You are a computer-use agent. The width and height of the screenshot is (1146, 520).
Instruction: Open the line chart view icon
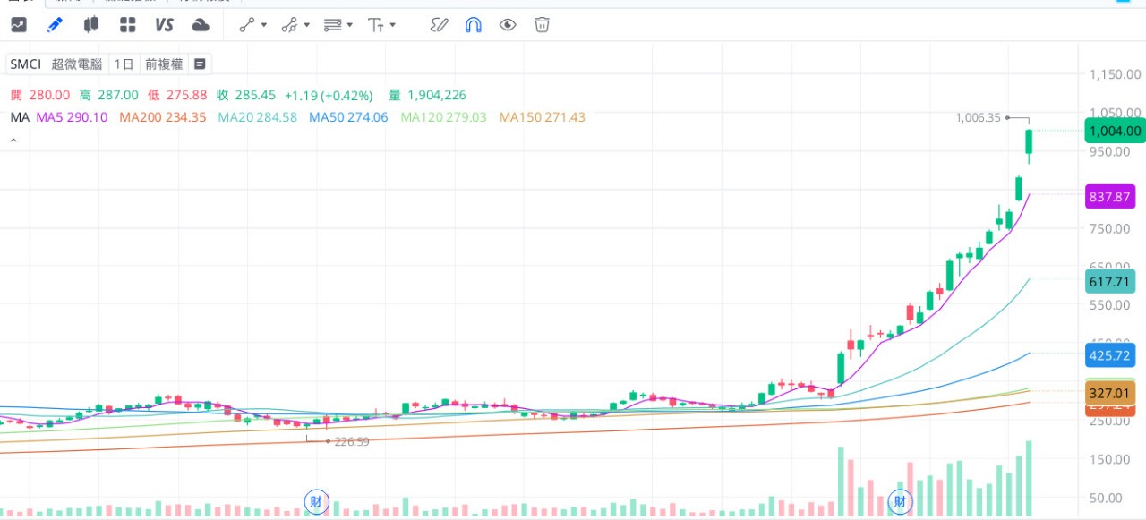(x=18, y=24)
